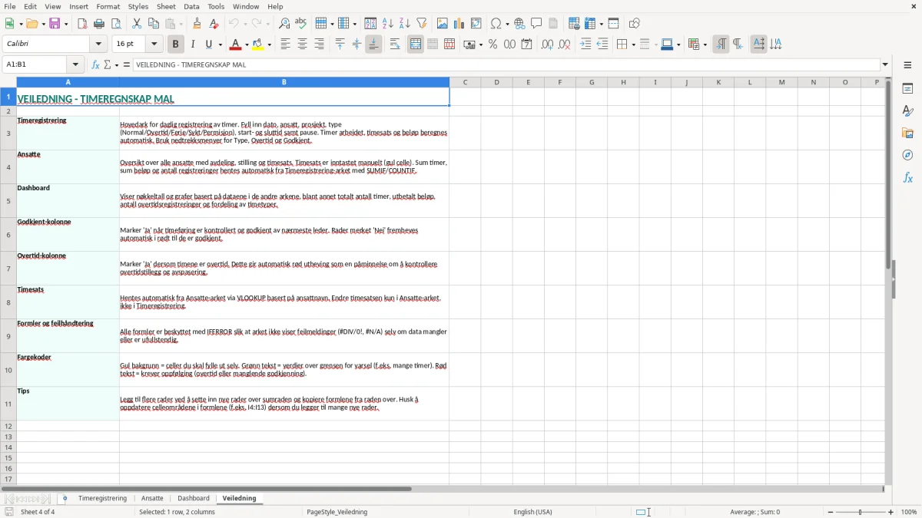The height and width of the screenshot is (518, 922).
Task: Open Function Wizard next to formula bar
Action: click(95, 65)
